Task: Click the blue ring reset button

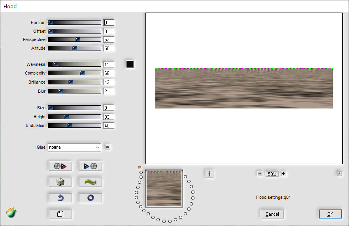Action: pyautogui.click(x=91, y=198)
